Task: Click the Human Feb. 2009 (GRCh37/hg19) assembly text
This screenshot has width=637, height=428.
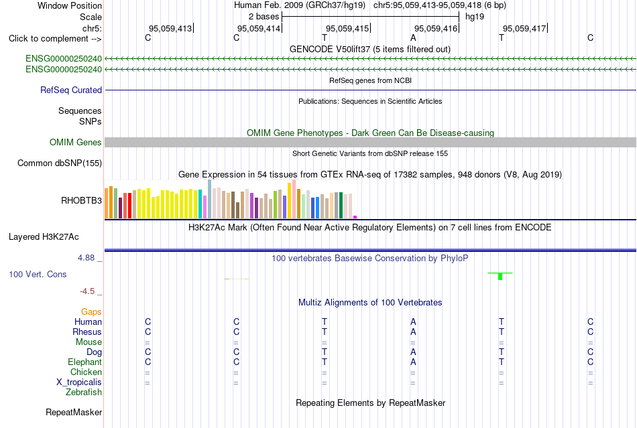Action: pyautogui.click(x=300, y=5)
